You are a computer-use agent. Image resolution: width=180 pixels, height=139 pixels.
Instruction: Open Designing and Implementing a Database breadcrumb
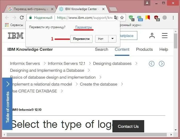pos(47,70)
